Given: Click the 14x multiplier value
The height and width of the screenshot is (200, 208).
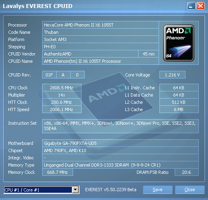Looking at the screenshot, I should pyautogui.click(x=62, y=95).
